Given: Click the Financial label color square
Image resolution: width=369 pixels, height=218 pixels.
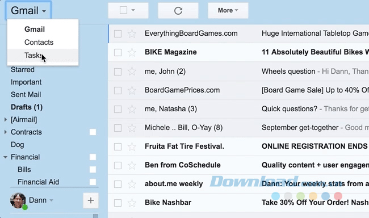Looking at the screenshot, I should 93,157.
